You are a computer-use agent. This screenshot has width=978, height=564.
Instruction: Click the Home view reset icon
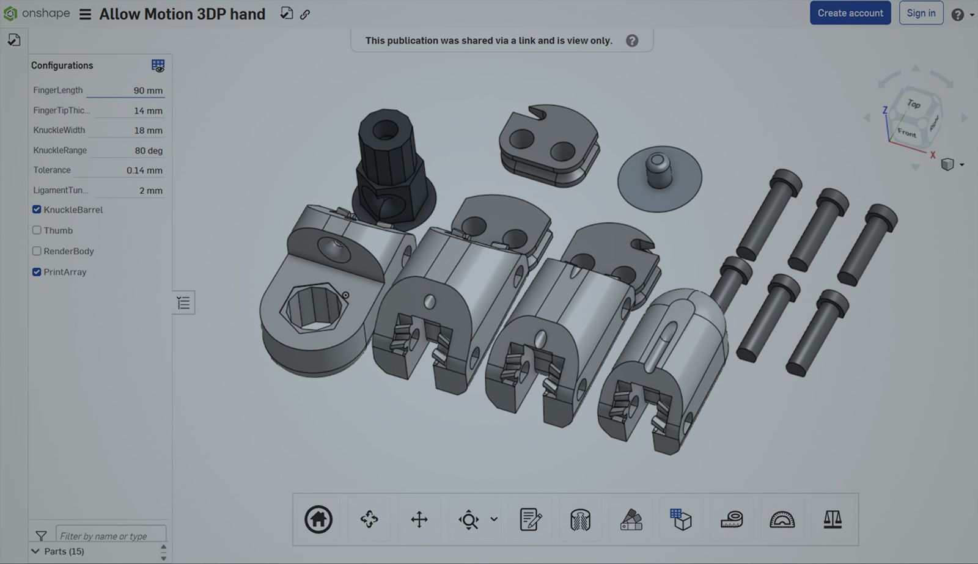point(318,519)
